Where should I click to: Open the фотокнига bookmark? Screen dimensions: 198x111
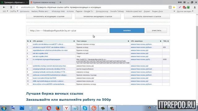click(x=25, y=11)
